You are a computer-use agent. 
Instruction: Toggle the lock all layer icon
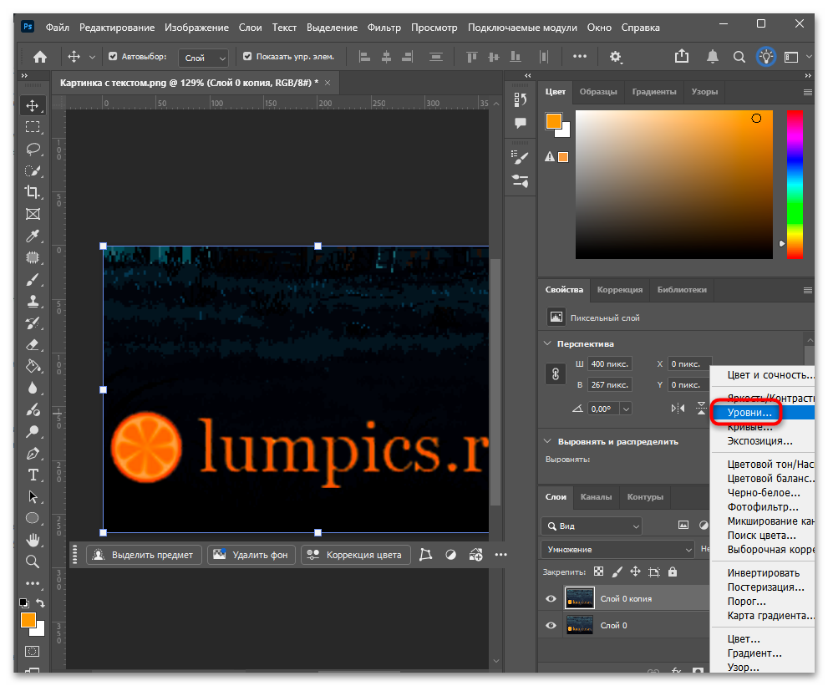[673, 572]
